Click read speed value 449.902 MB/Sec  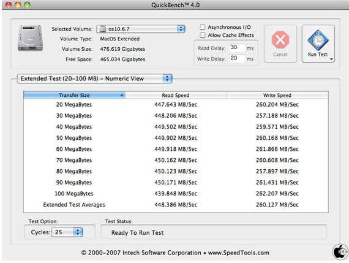(176, 138)
